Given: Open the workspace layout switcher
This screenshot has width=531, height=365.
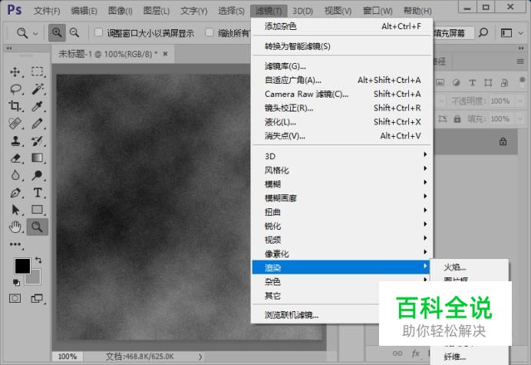Looking at the screenshot, I should pyautogui.click(x=506, y=33).
